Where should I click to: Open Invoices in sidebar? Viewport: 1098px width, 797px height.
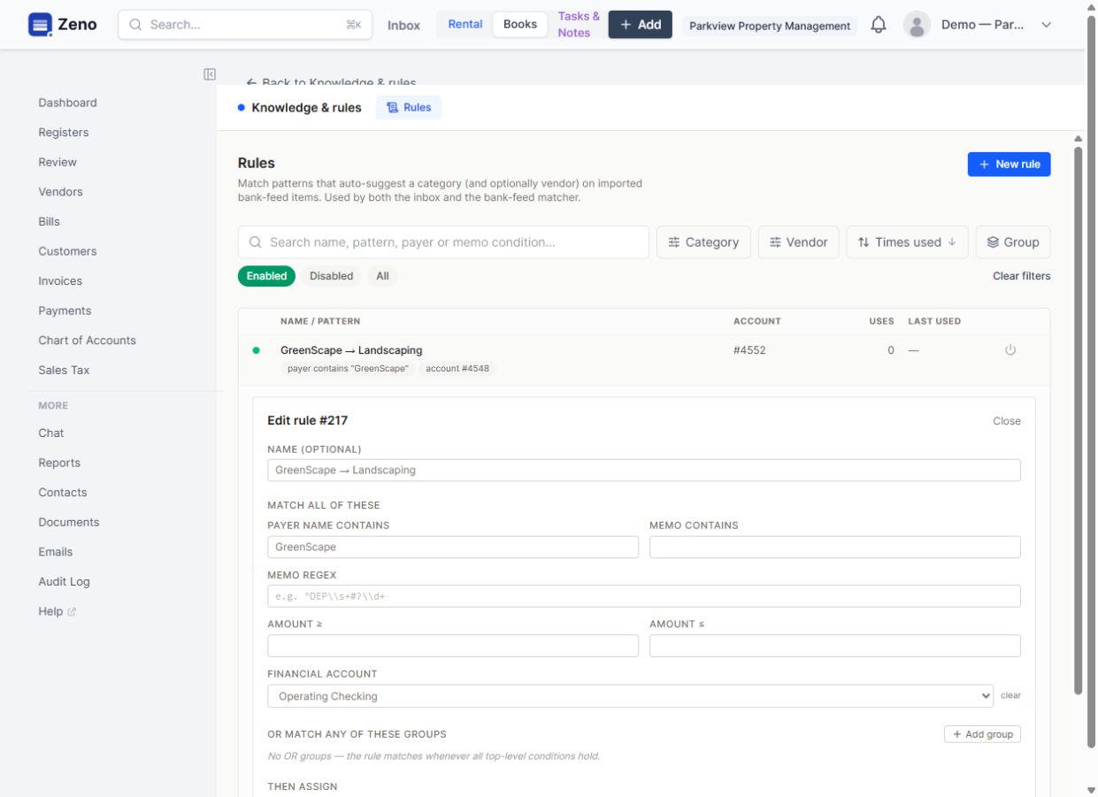pos(60,280)
